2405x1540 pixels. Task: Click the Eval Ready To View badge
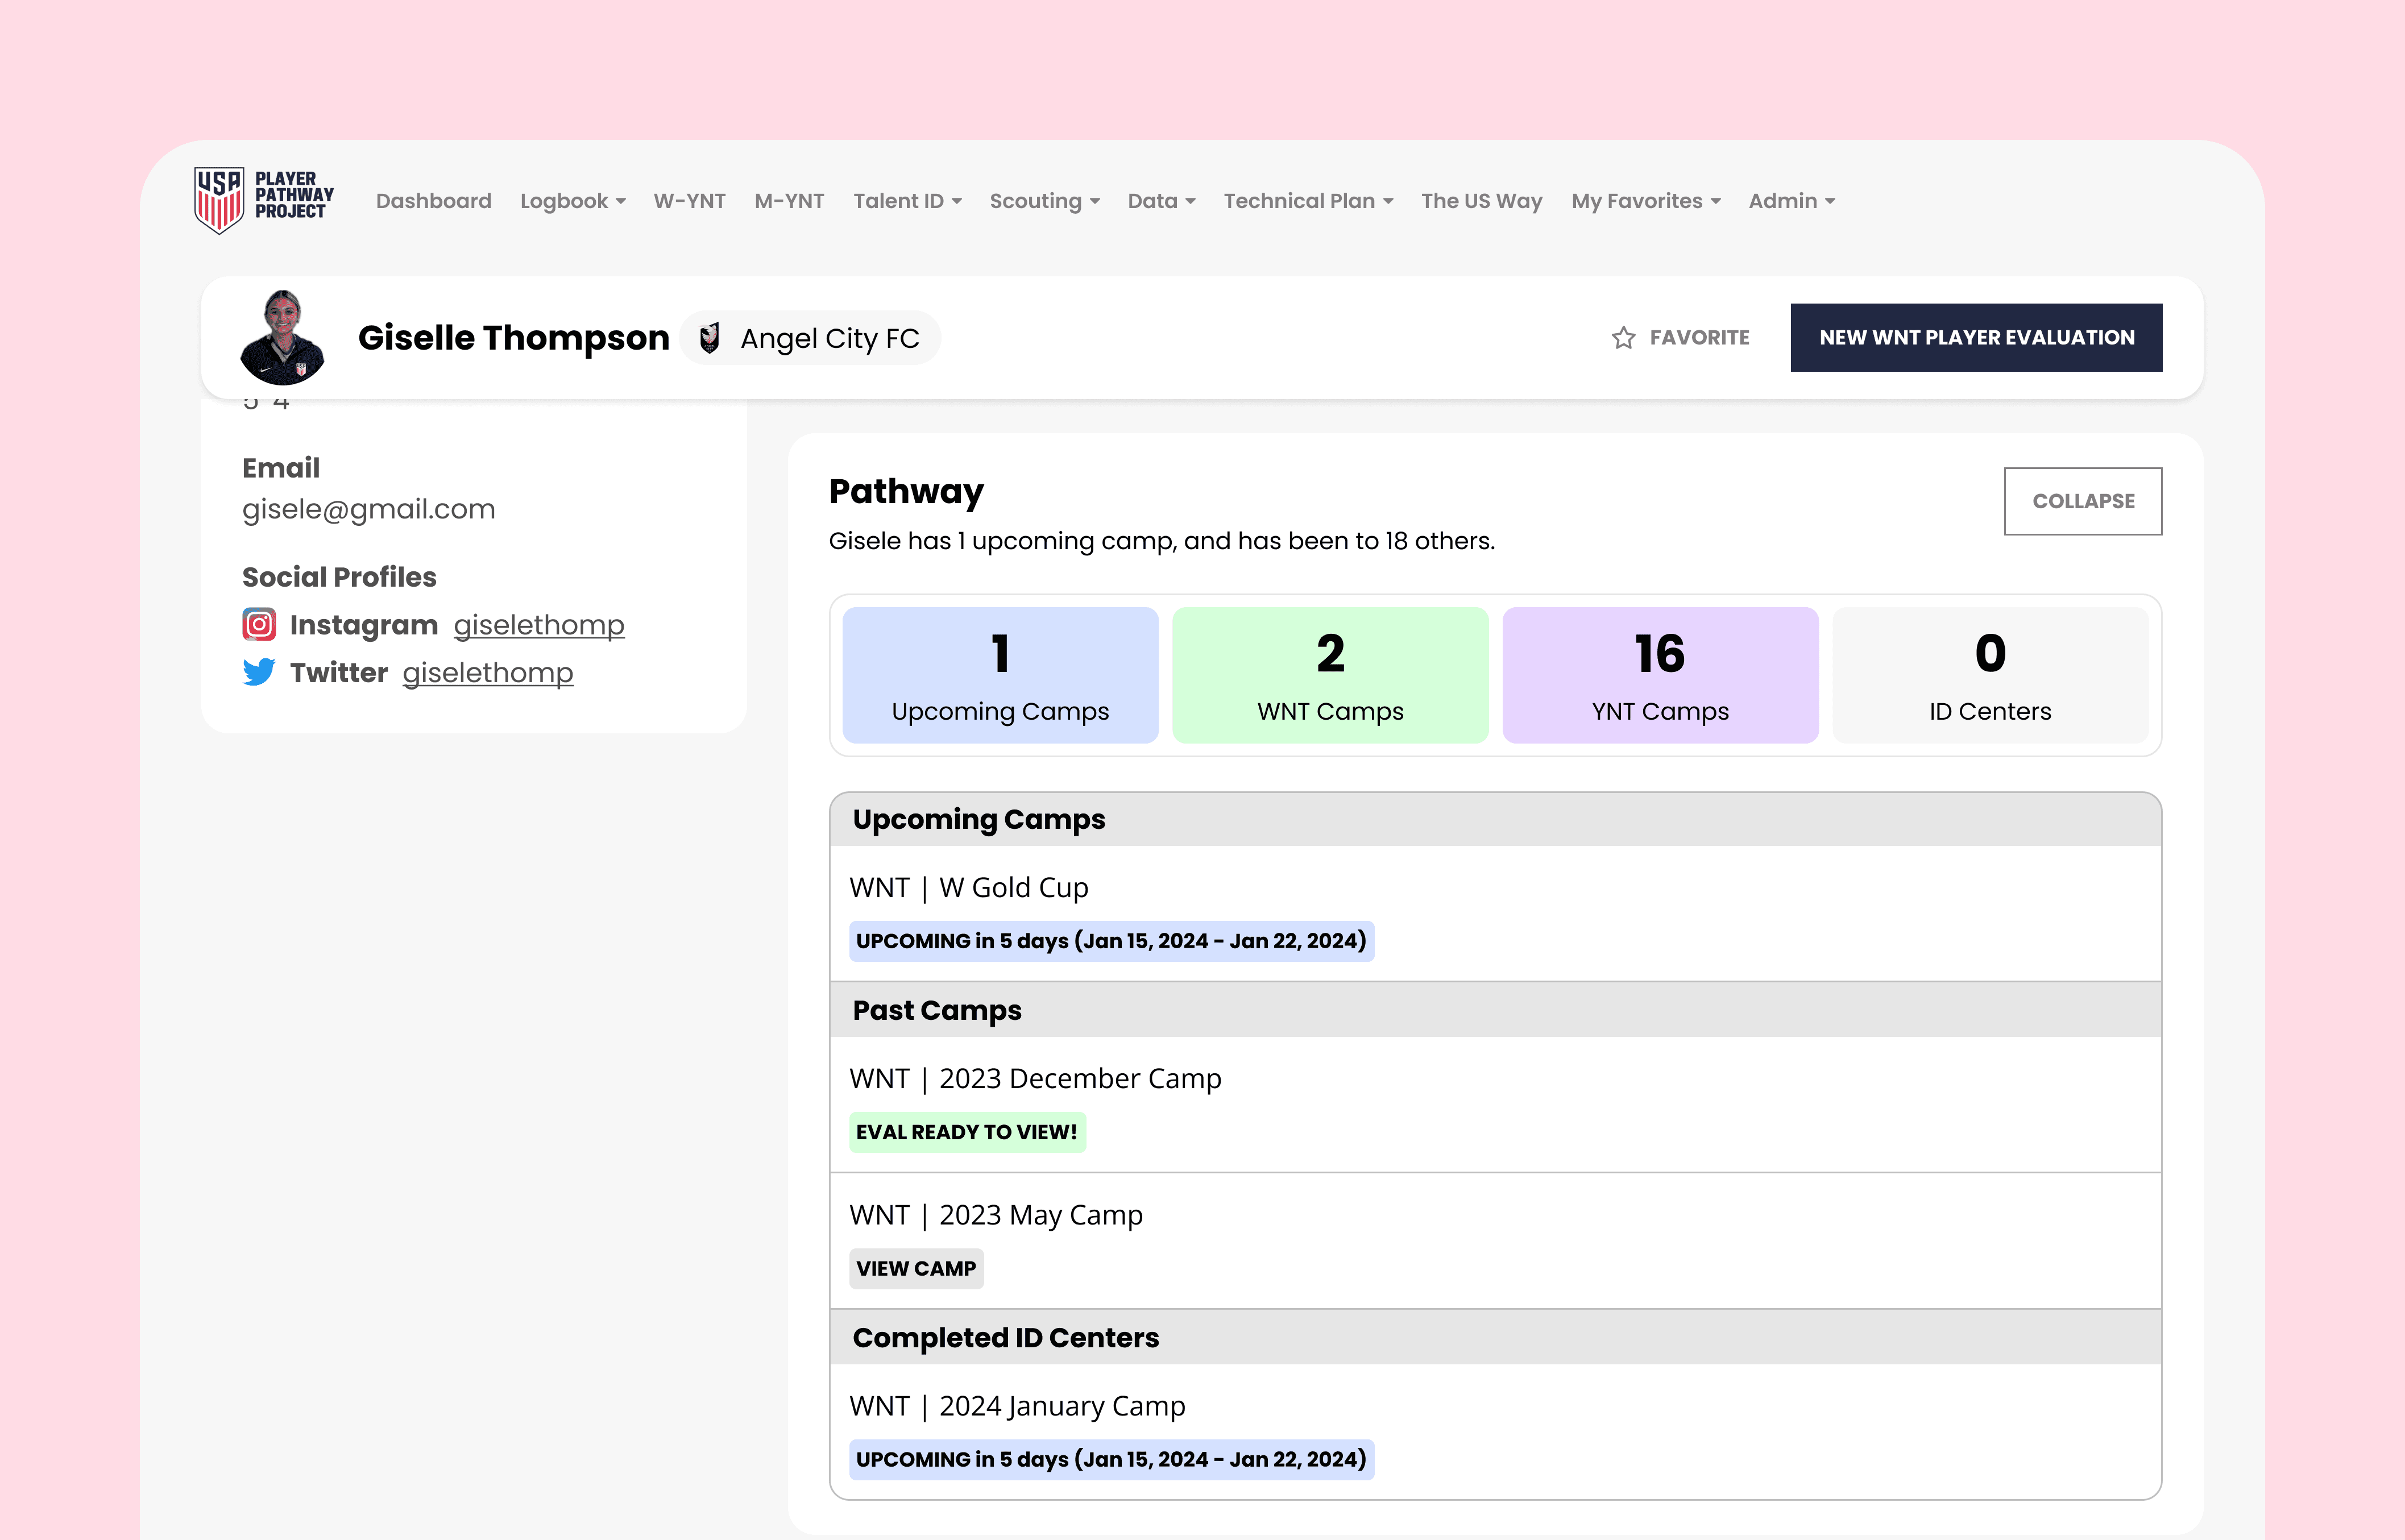966,1132
